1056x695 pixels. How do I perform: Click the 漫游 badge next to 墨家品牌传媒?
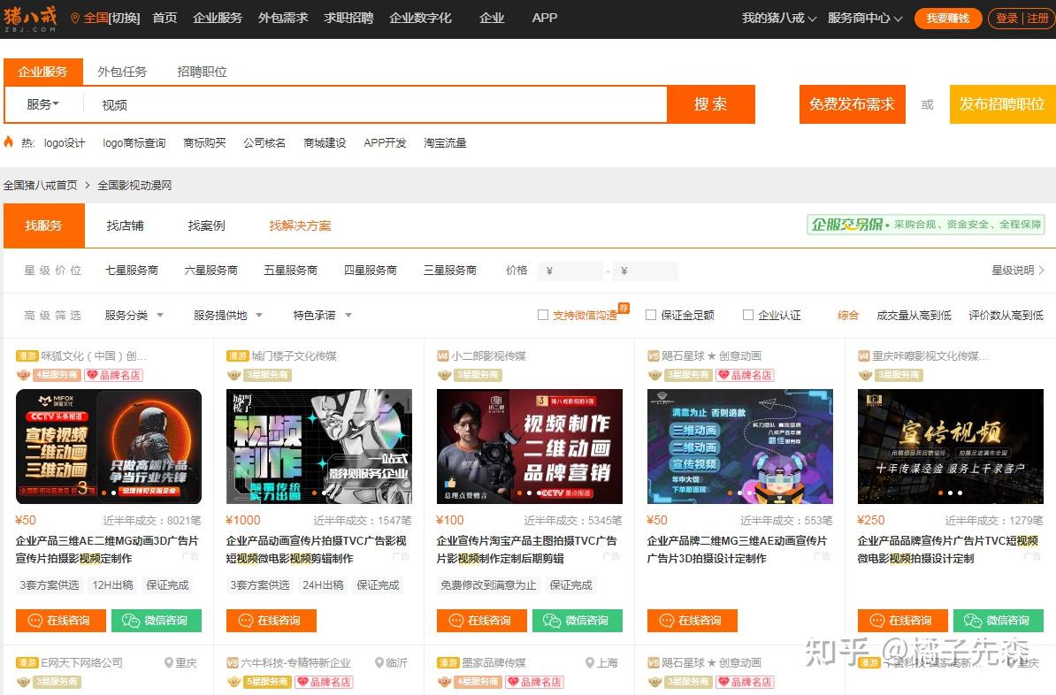(448, 662)
